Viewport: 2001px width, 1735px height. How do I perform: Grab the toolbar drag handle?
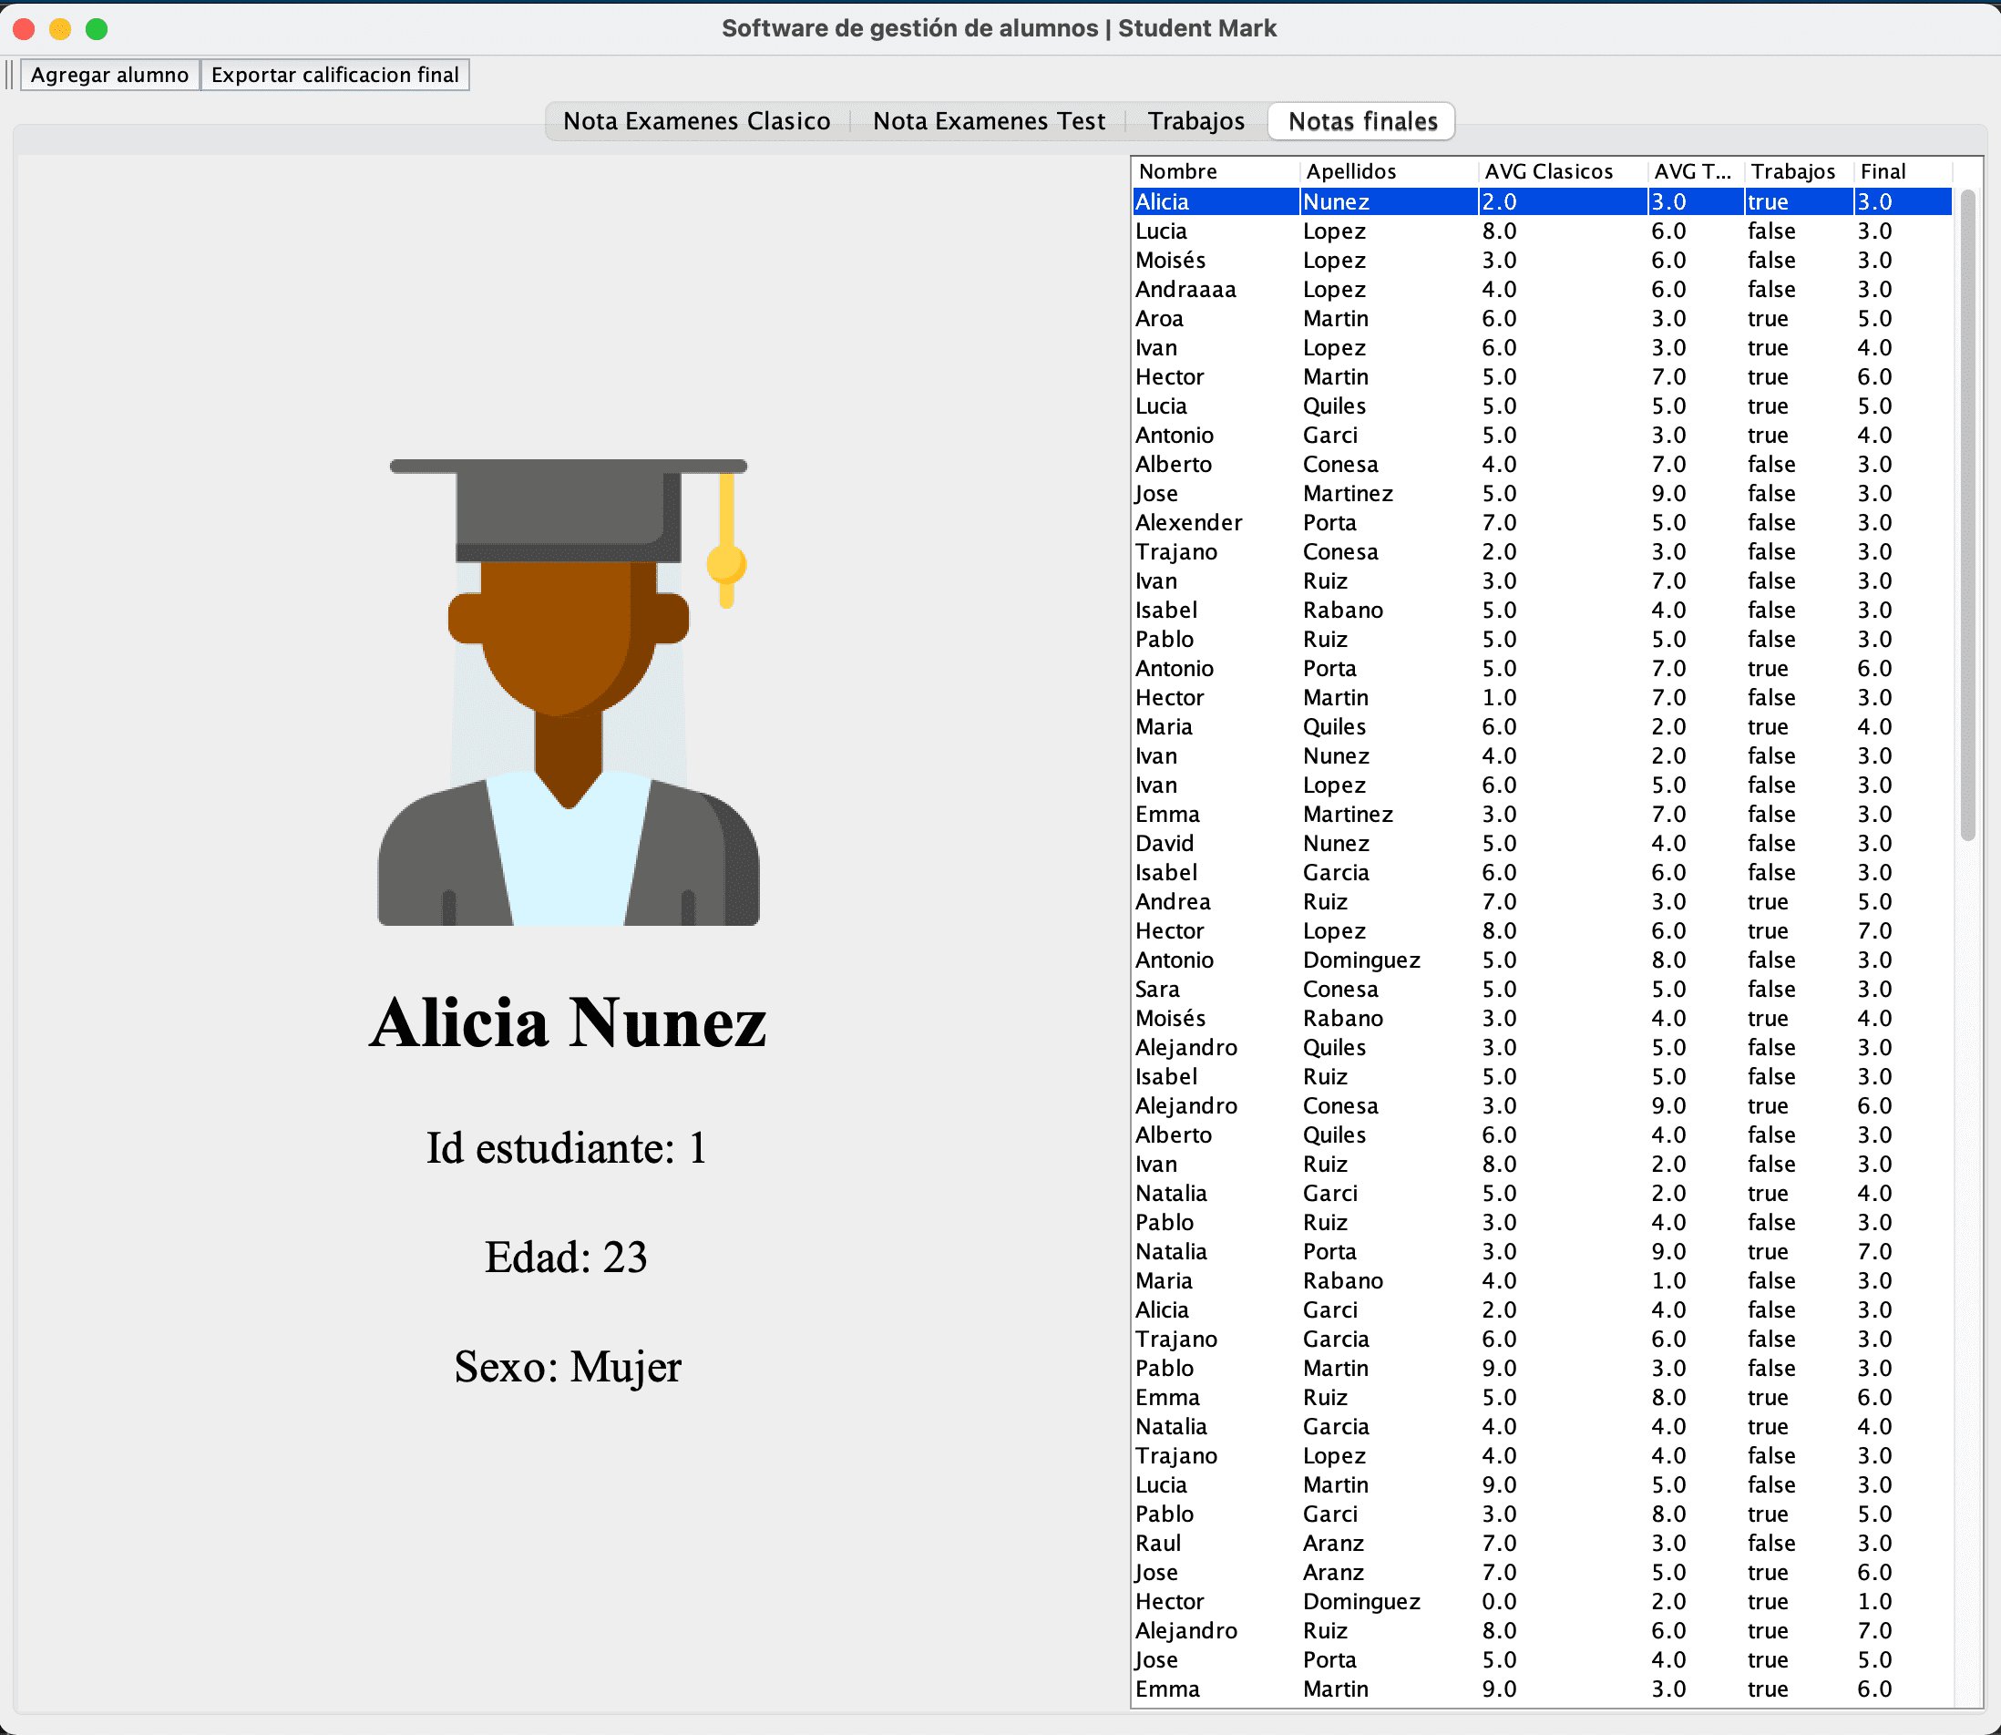pos(10,75)
